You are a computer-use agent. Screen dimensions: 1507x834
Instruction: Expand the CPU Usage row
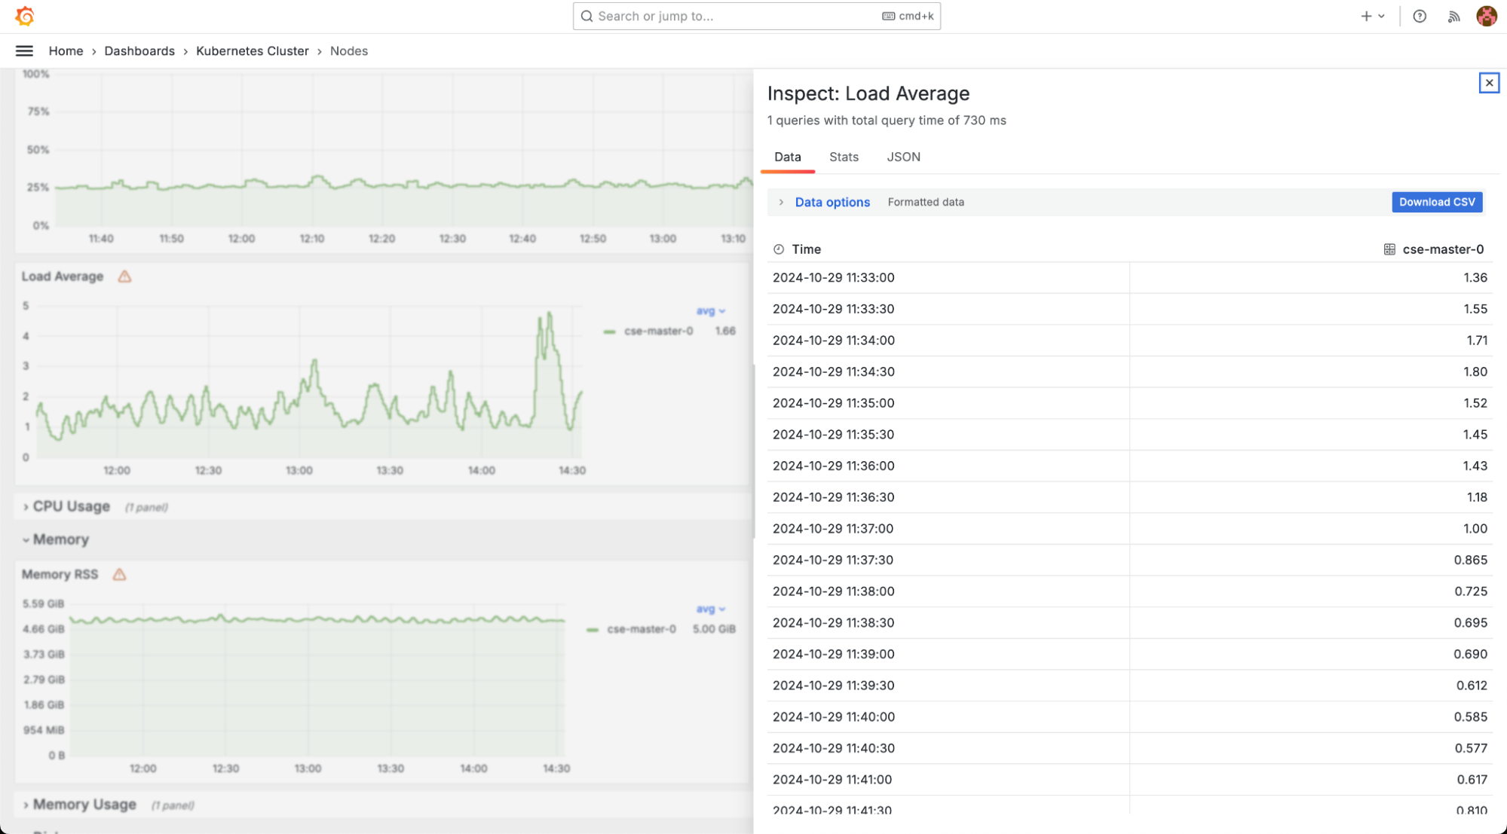point(71,506)
